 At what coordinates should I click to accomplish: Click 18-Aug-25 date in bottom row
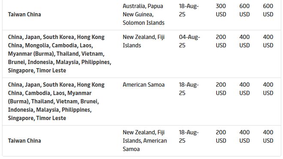tap(189, 136)
